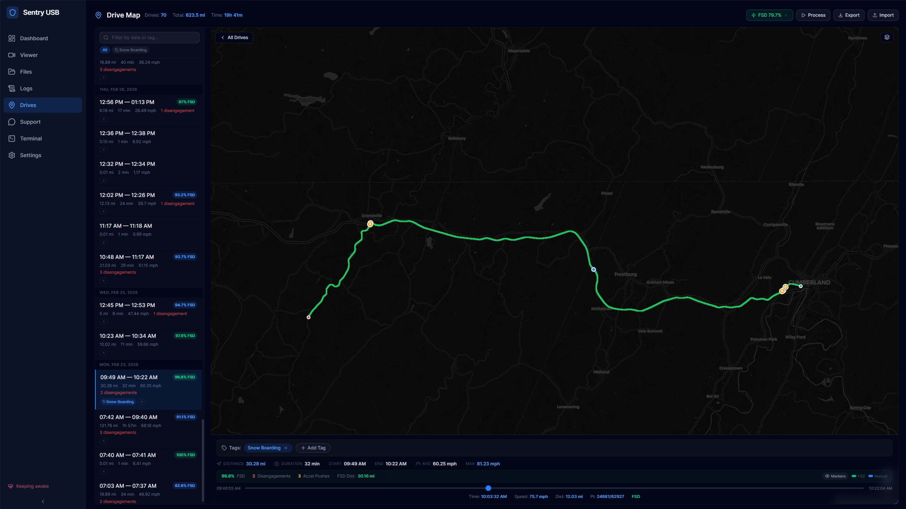Click the Sentry USB shield logo
906x509 pixels.
[13, 13]
